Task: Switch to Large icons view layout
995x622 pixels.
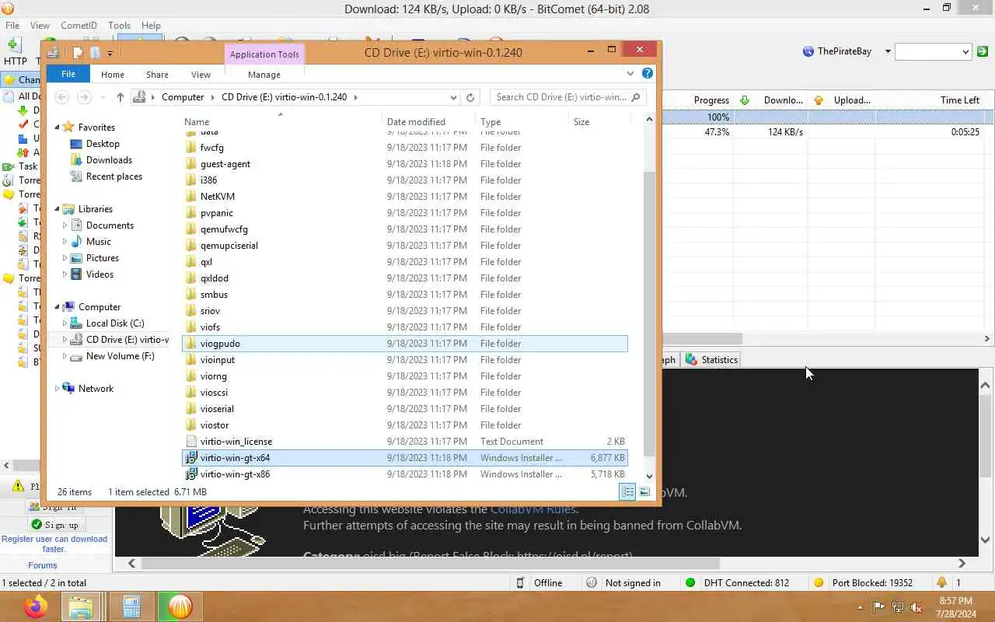Action: click(644, 491)
